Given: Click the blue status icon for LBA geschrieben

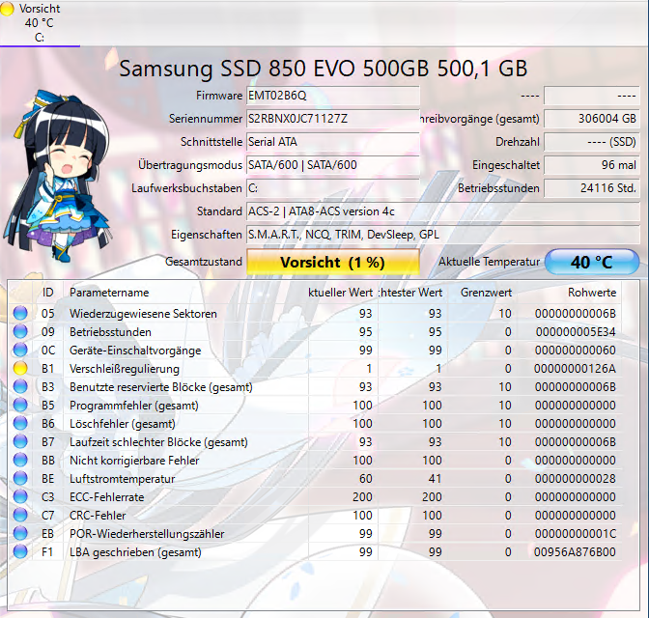Looking at the screenshot, I should (x=20, y=551).
